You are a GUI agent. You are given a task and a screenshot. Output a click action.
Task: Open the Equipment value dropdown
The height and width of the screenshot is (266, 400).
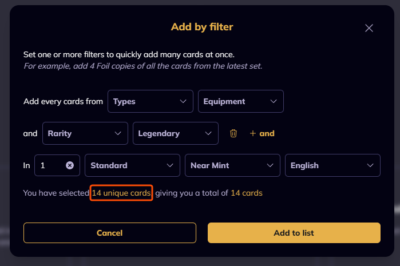240,101
